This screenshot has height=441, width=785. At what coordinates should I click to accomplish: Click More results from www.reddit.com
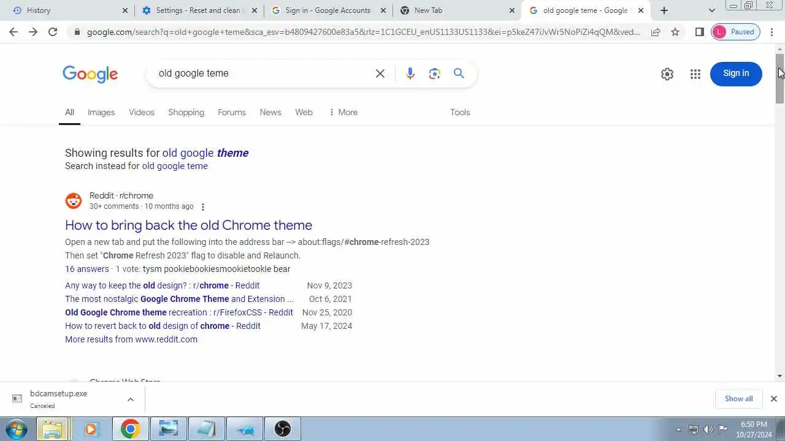click(131, 339)
